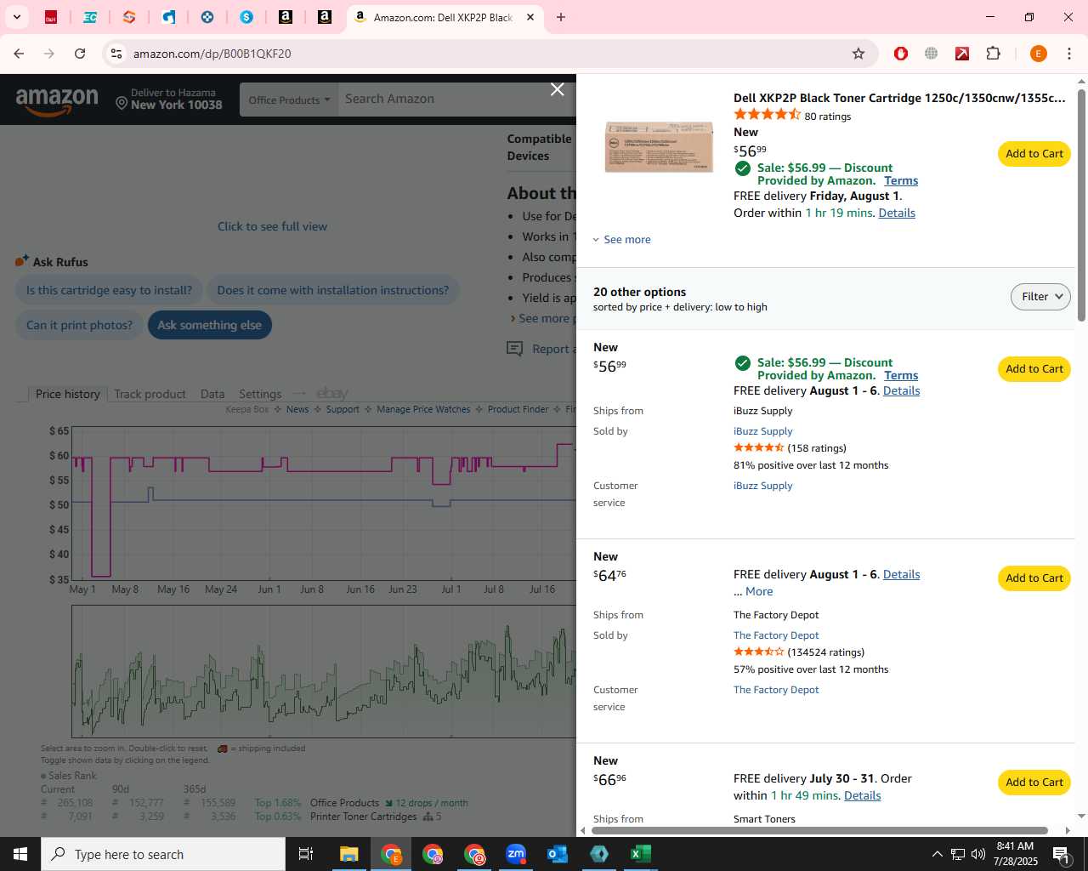This screenshot has height=871, width=1088.
Task: Show hidden system tray icons
Action: (x=937, y=854)
